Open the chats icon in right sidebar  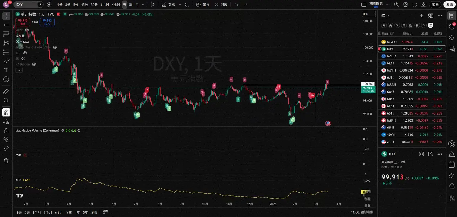[x=452, y=48]
